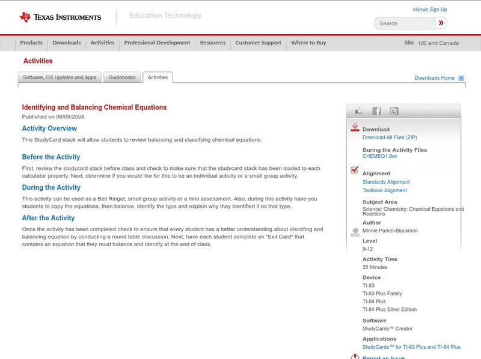The image size is (481, 359).
Task: Open StudyCards for TI-83 Plus and TI-84 Plus link
Action: tap(411, 347)
